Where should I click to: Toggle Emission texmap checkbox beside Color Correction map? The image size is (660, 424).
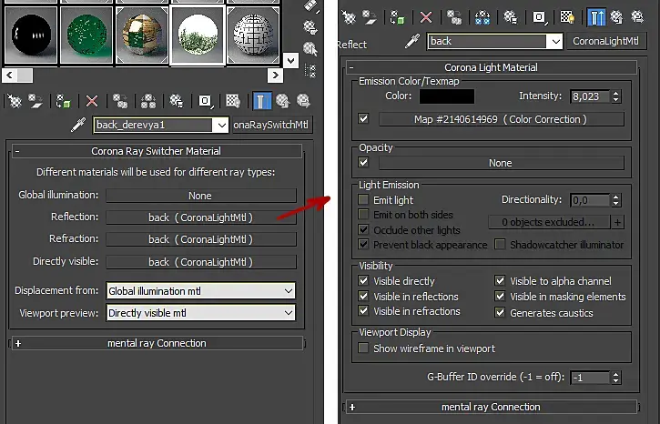tap(363, 119)
